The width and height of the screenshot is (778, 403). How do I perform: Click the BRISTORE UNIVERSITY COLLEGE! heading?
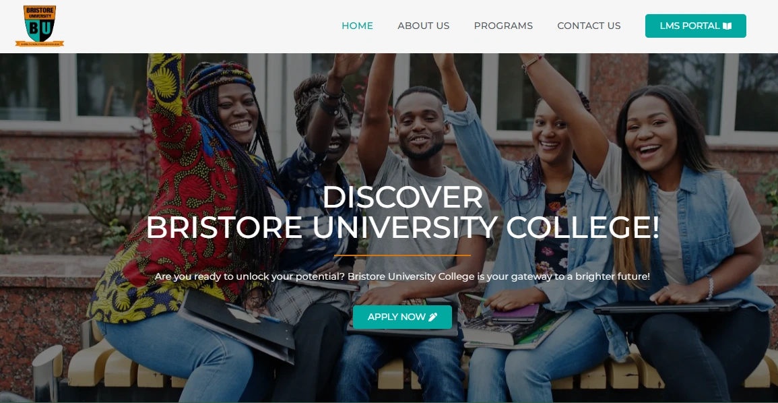pyautogui.click(x=402, y=227)
